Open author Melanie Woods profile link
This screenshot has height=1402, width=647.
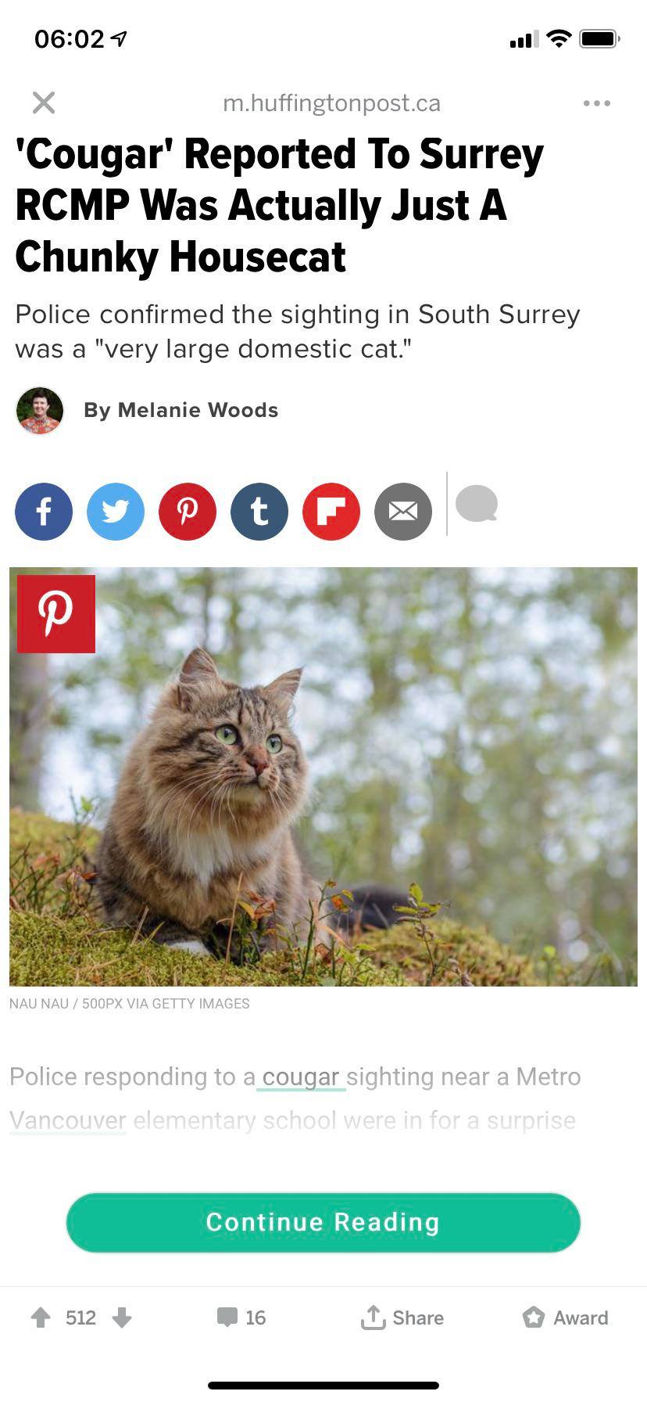pyautogui.click(x=181, y=410)
